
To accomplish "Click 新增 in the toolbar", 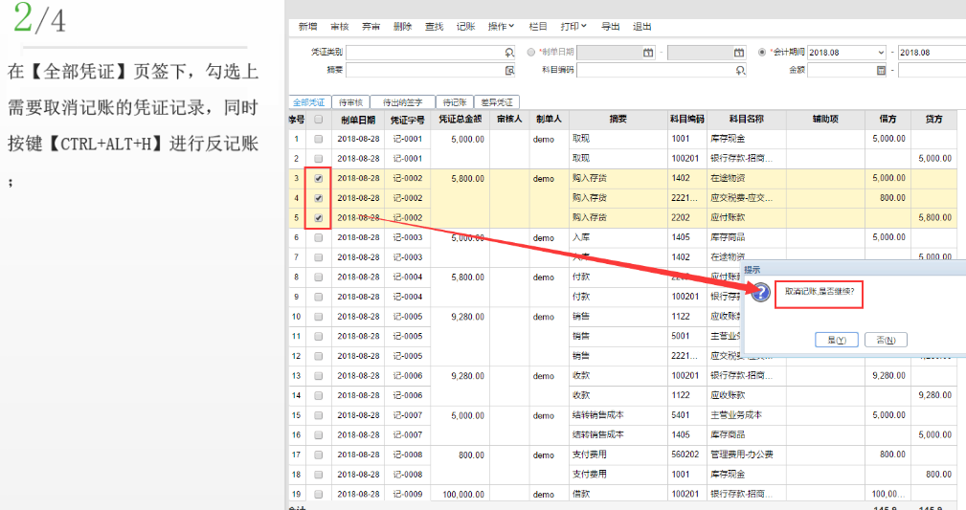I will click(308, 27).
